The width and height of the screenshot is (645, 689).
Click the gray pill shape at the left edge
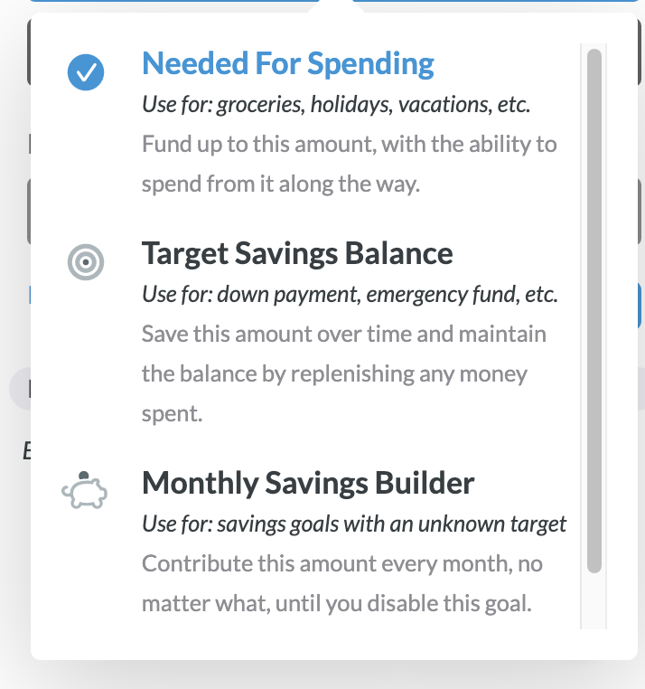20,389
